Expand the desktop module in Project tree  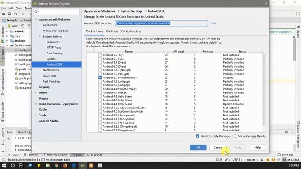(x=7, y=41)
